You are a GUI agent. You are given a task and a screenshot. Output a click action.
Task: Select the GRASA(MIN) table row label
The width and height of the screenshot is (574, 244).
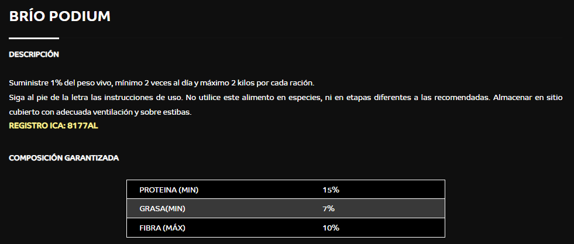coord(162,209)
